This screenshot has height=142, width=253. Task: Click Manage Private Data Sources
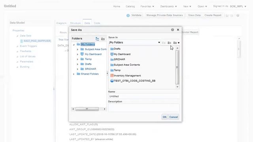(x=164, y=15)
